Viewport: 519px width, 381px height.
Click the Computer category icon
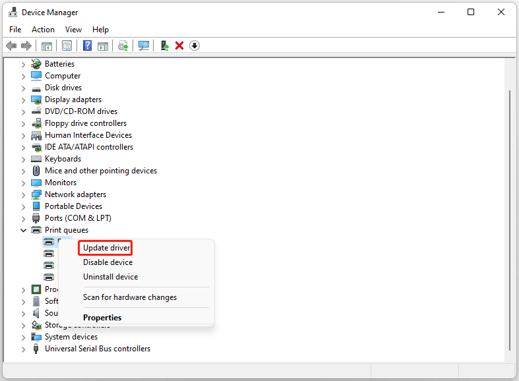[36, 76]
